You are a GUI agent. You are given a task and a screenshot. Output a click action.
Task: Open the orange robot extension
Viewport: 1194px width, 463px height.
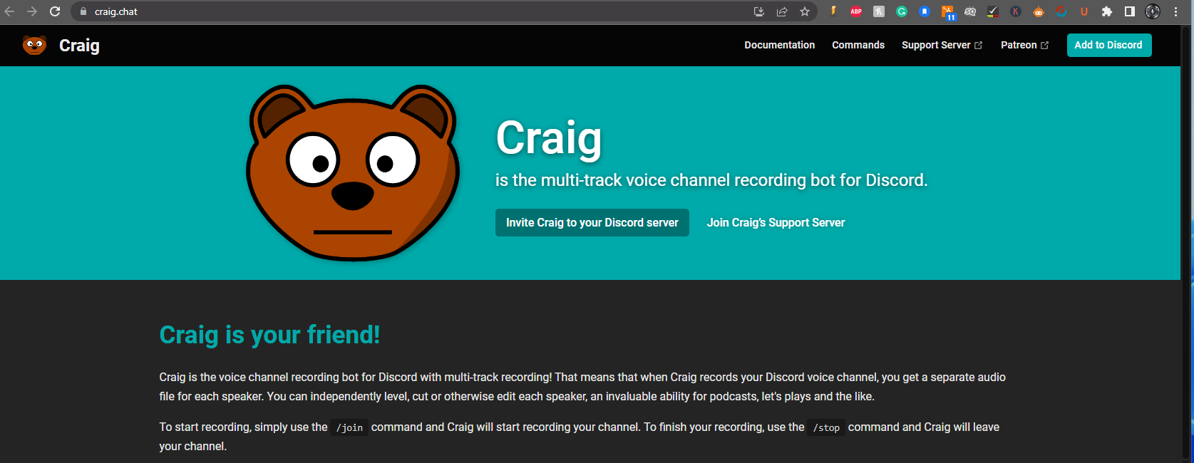(1039, 11)
